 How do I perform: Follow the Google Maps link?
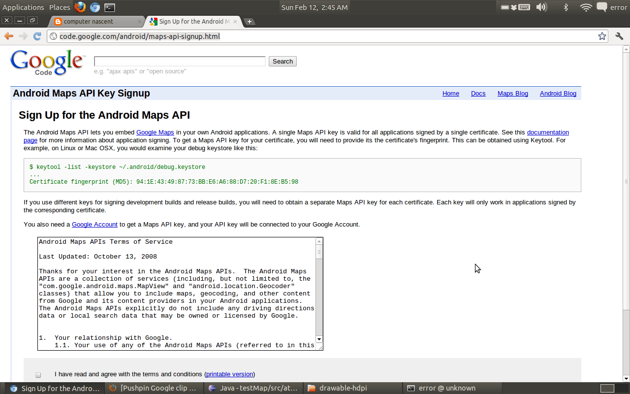tap(155, 132)
